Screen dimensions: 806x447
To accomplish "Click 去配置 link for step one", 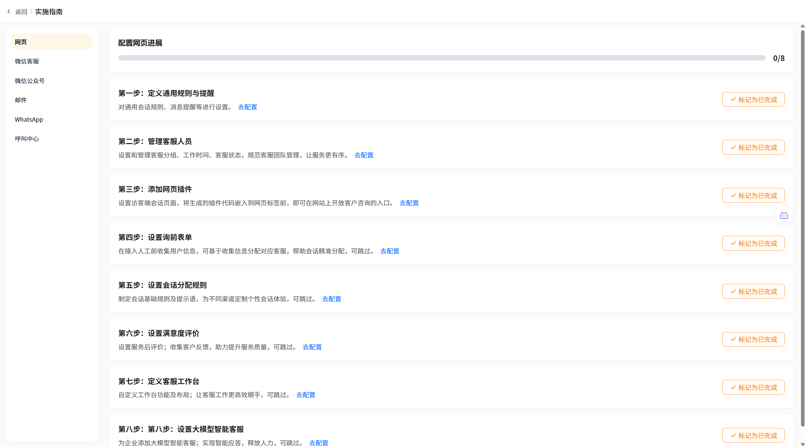I will 247,107.
